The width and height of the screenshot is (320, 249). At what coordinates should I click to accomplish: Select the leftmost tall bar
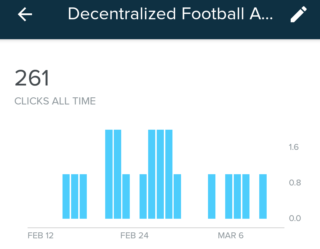(x=109, y=174)
